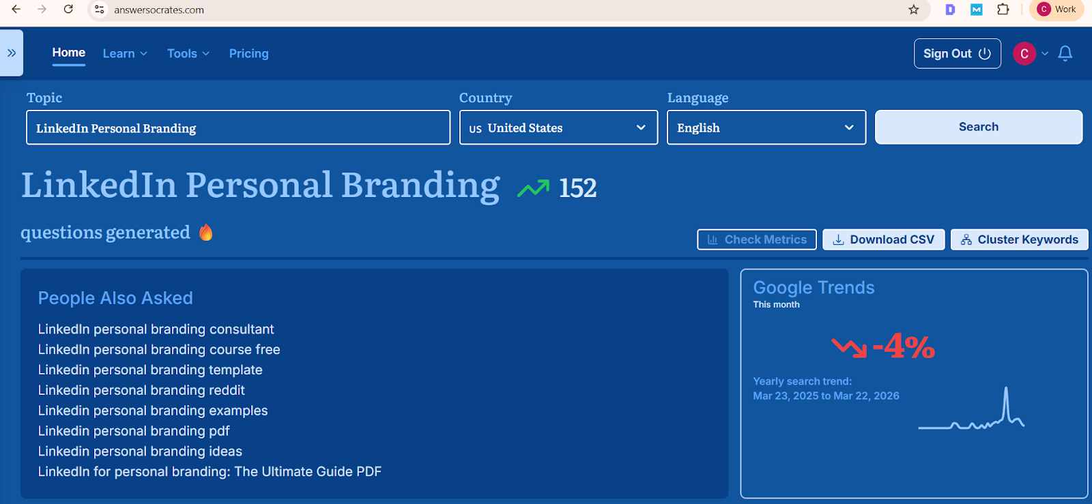1092x504 pixels.
Task: Click the flame icon beside questions generated
Action: (206, 233)
